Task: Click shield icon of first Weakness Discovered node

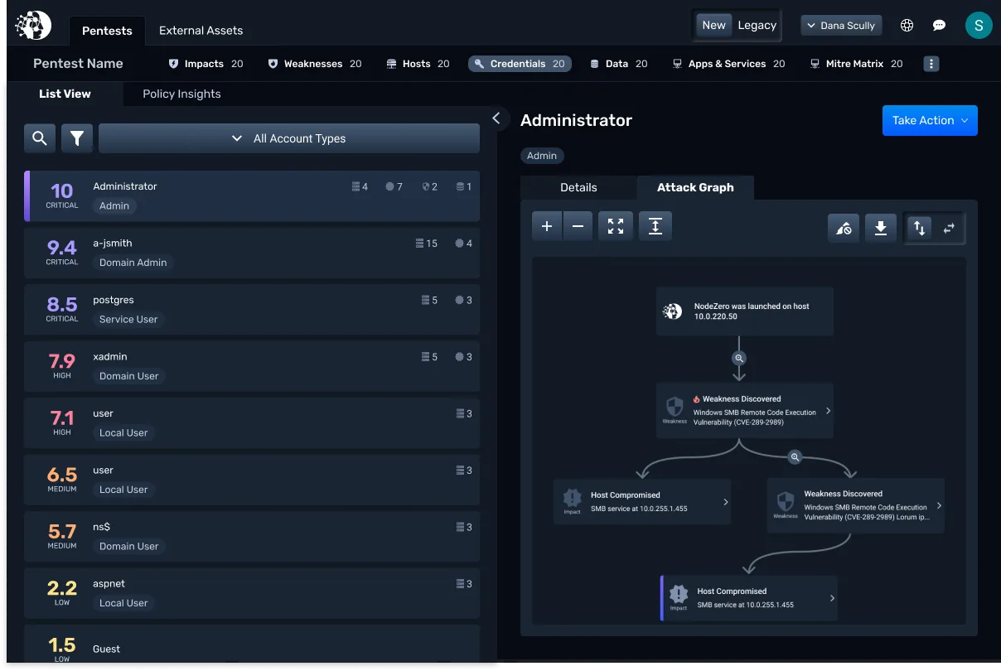Action: pos(675,407)
